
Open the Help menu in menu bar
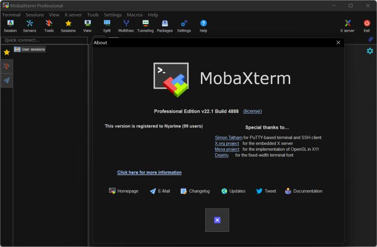pos(153,15)
